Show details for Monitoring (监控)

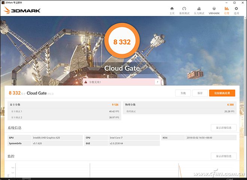pyautogui.click(x=224, y=156)
